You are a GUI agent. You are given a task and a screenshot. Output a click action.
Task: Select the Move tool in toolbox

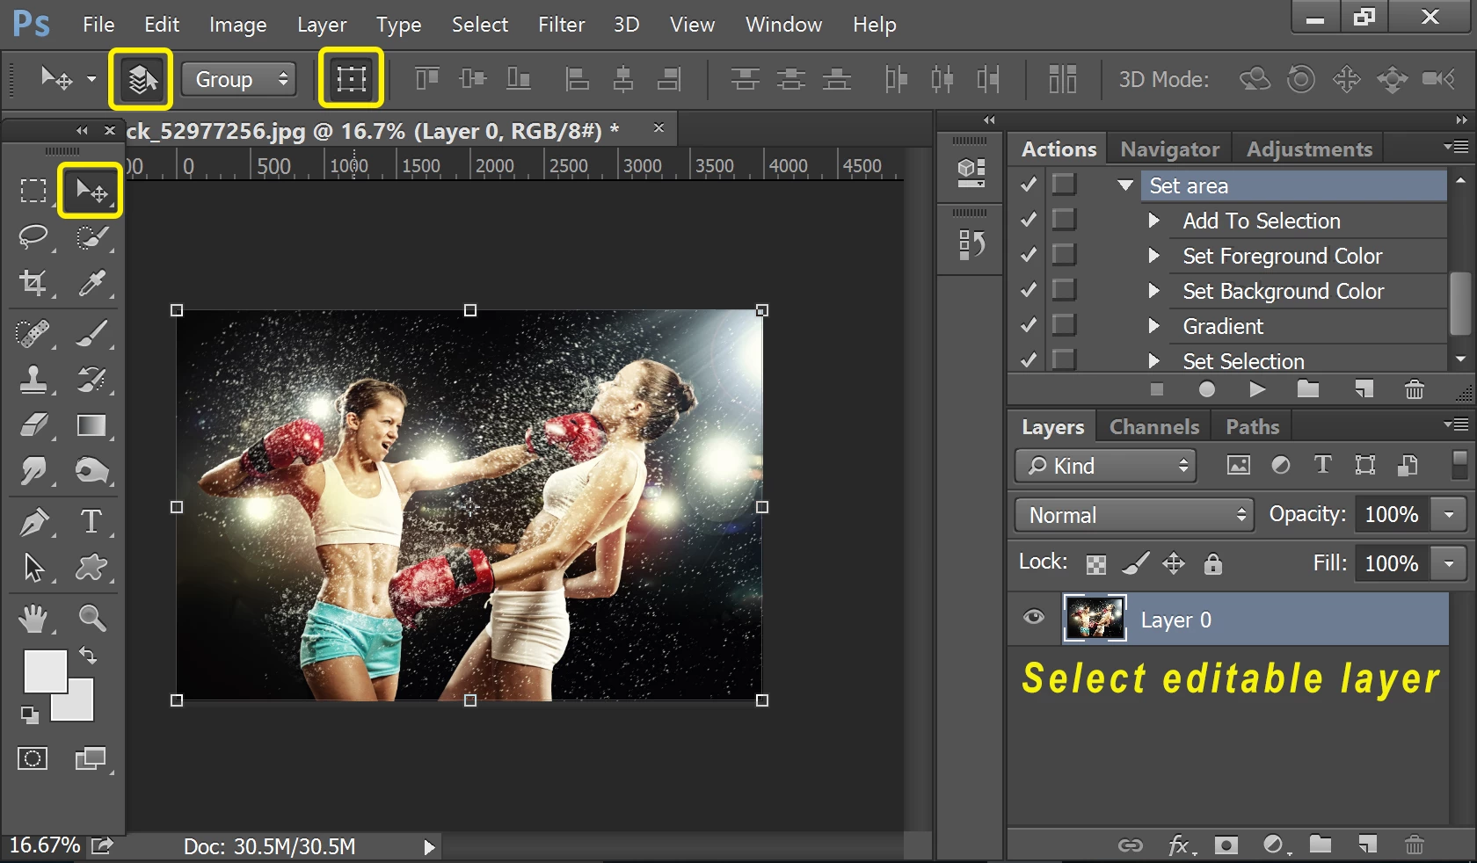tap(91, 190)
